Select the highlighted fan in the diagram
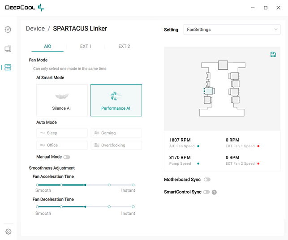This screenshot has width=288, height=240. [207, 91]
